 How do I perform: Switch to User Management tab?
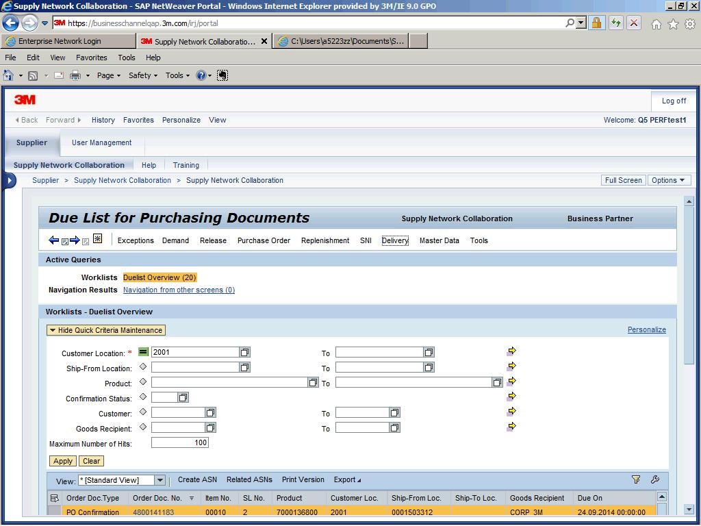pos(102,142)
